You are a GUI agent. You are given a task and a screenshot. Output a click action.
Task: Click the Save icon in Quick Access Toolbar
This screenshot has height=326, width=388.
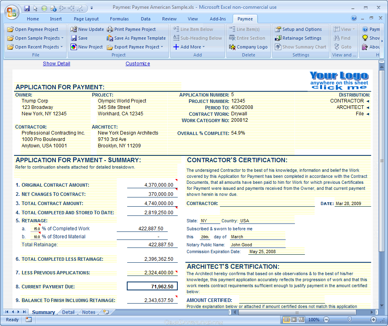[x=27, y=8]
